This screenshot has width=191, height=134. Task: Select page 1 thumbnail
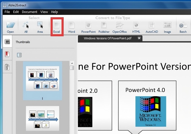click(43, 80)
